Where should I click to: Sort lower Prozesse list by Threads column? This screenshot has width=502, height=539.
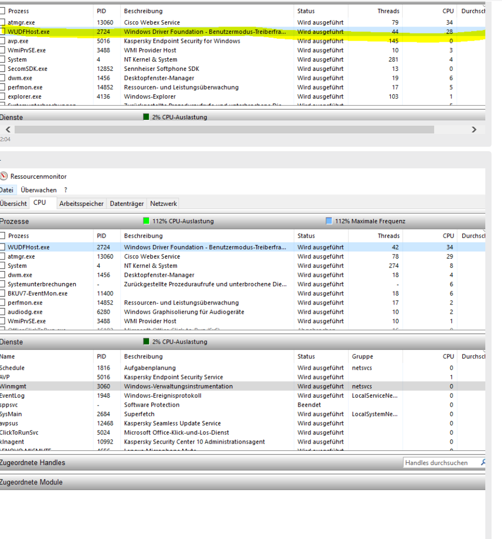tap(375, 236)
